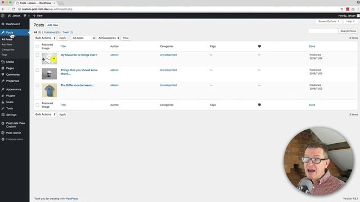The image size is (360, 202).
Task: Click the home icon next to Jakson
Action: (x=10, y=16)
